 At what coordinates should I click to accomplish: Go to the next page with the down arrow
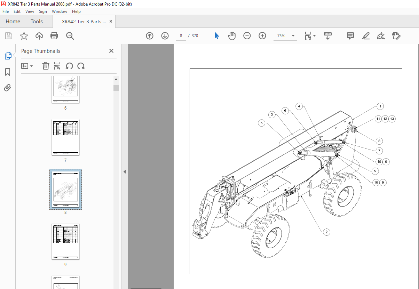[165, 36]
